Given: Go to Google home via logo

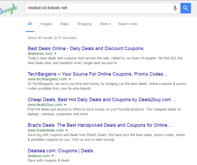Looking at the screenshot, I should (9, 9).
